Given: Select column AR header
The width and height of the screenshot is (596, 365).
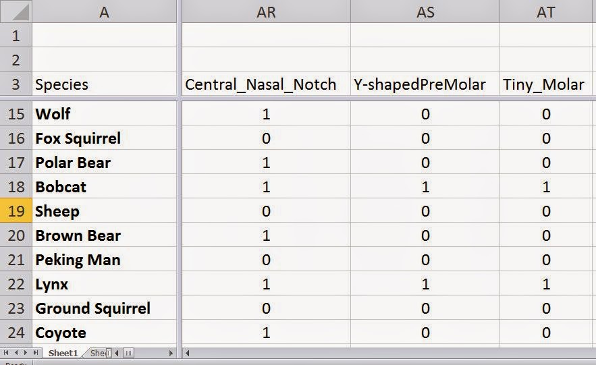Looking at the screenshot, I should pos(266,11).
